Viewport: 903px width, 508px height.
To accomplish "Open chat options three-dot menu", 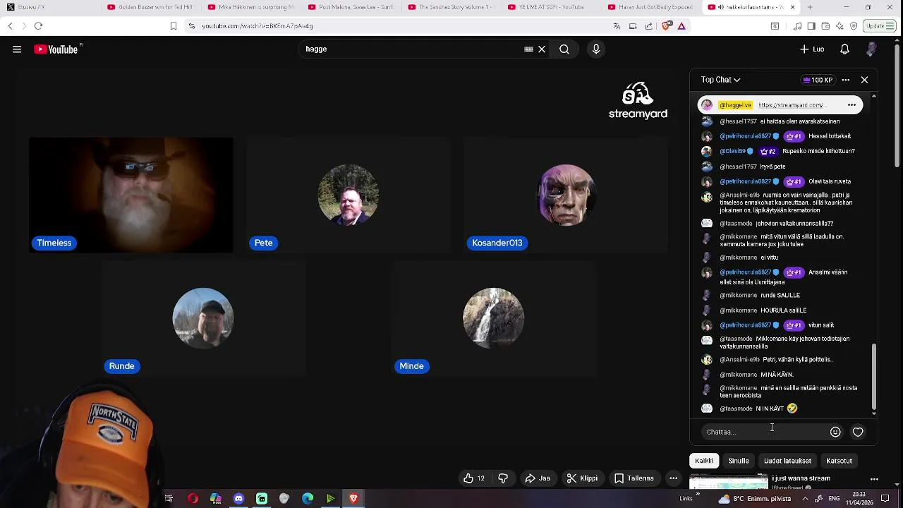I will [x=845, y=80].
